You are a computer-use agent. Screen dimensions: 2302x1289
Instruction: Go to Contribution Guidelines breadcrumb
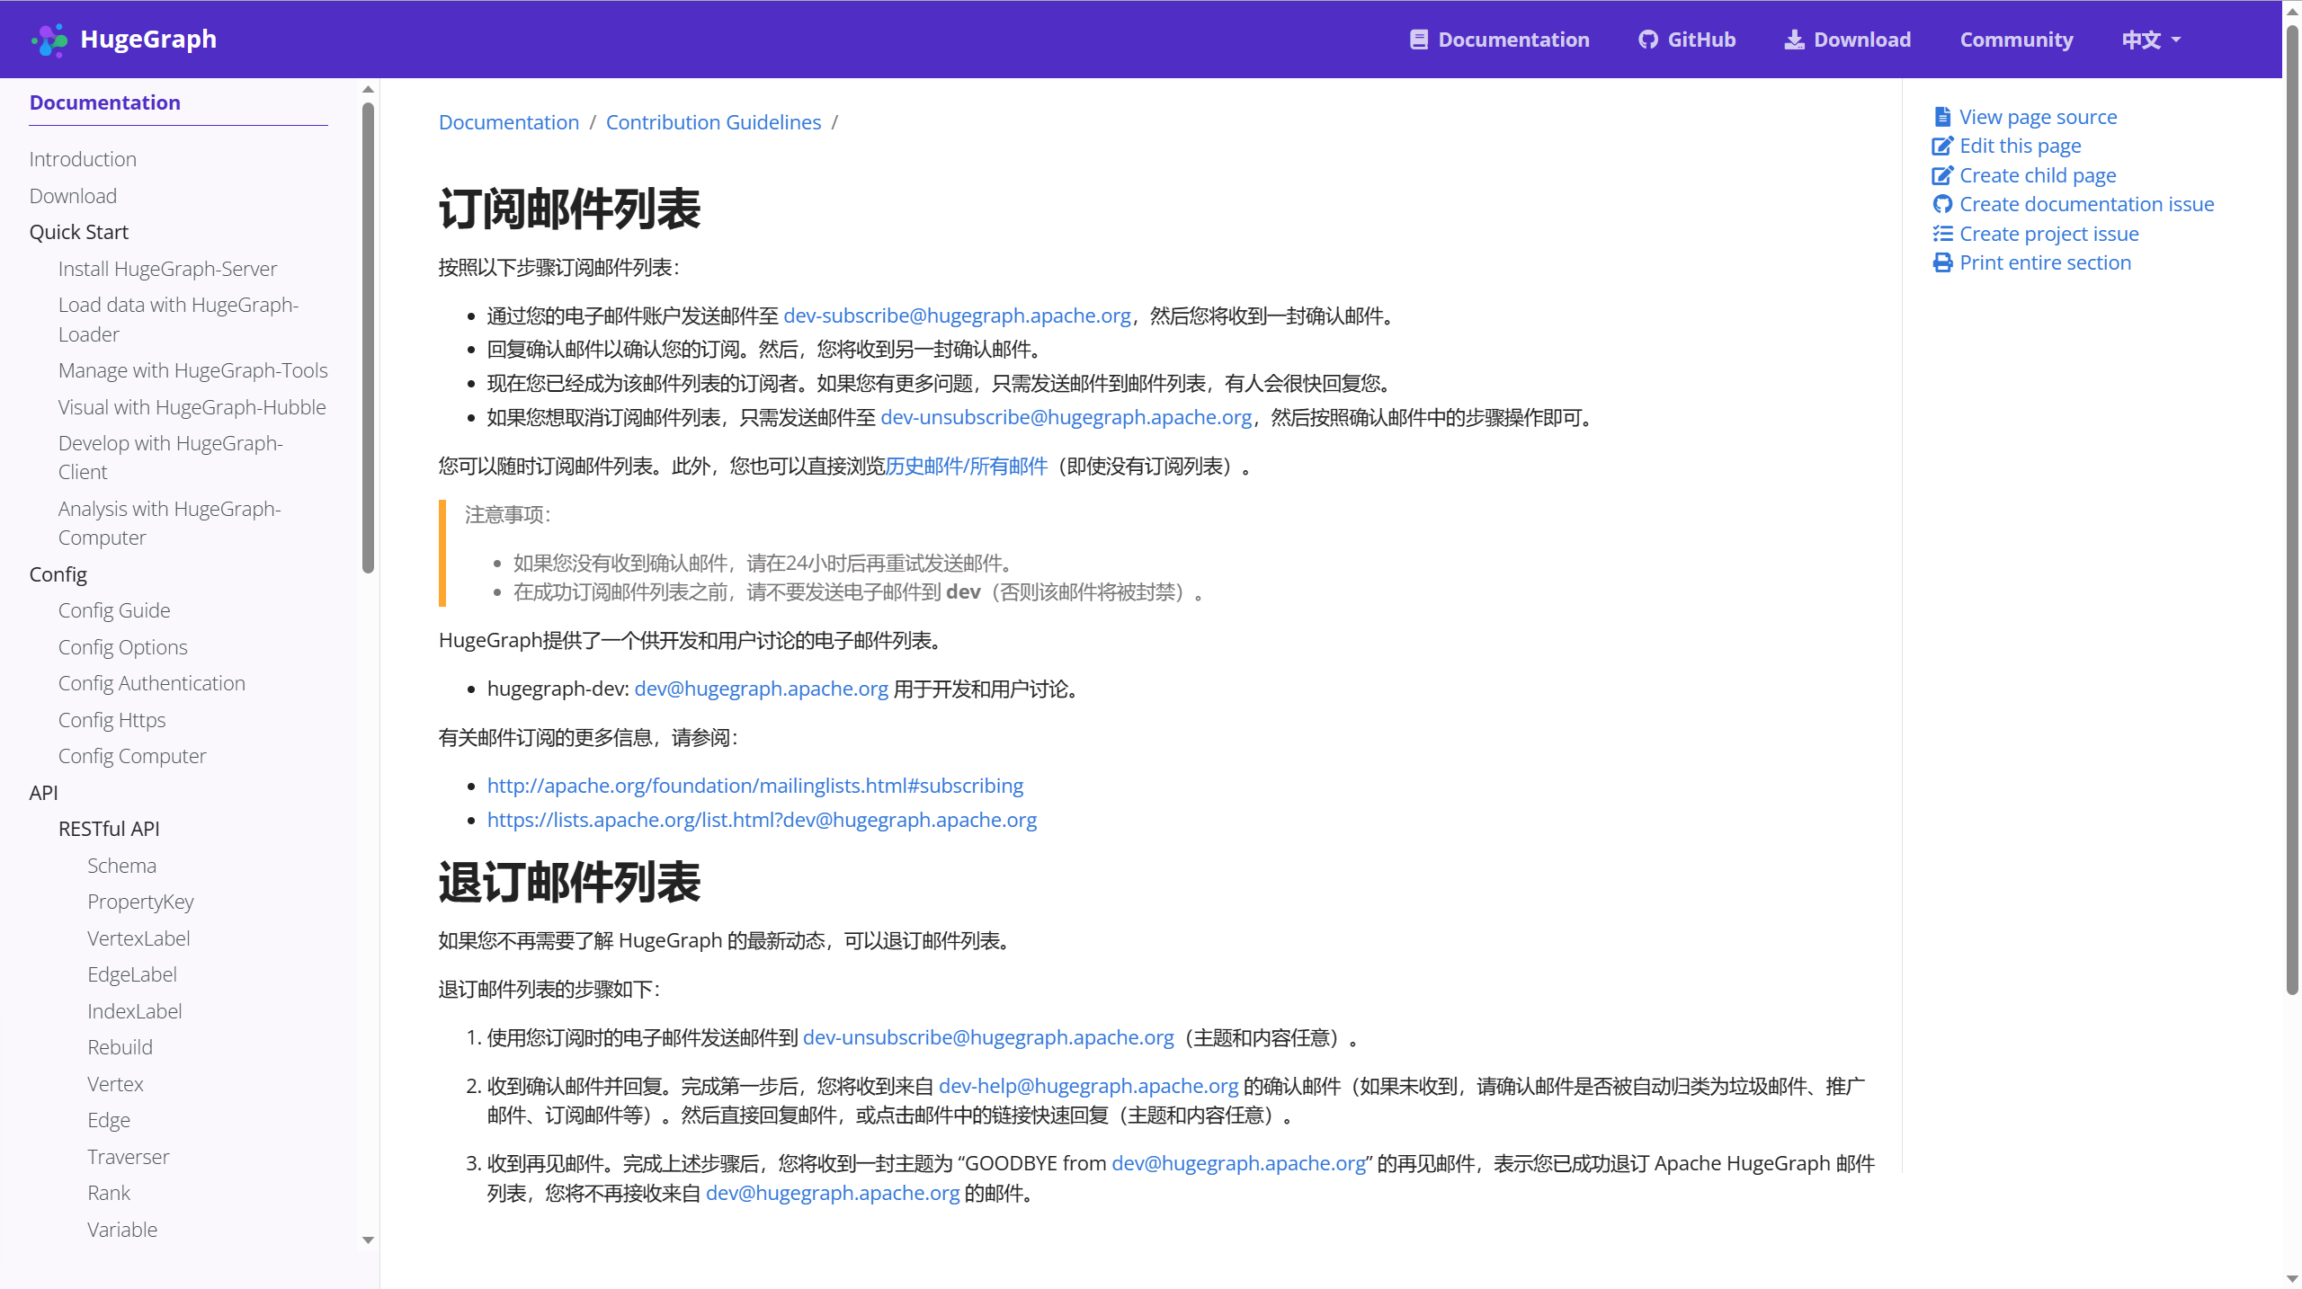click(713, 122)
